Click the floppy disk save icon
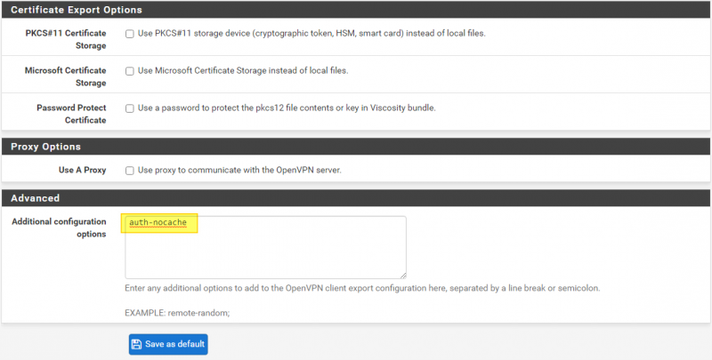Image resolution: width=712 pixels, height=360 pixels. click(x=136, y=344)
